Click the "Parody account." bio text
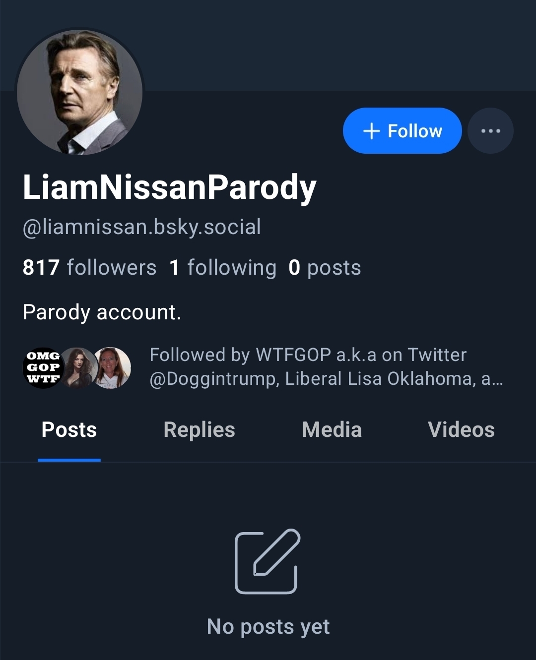 [102, 312]
